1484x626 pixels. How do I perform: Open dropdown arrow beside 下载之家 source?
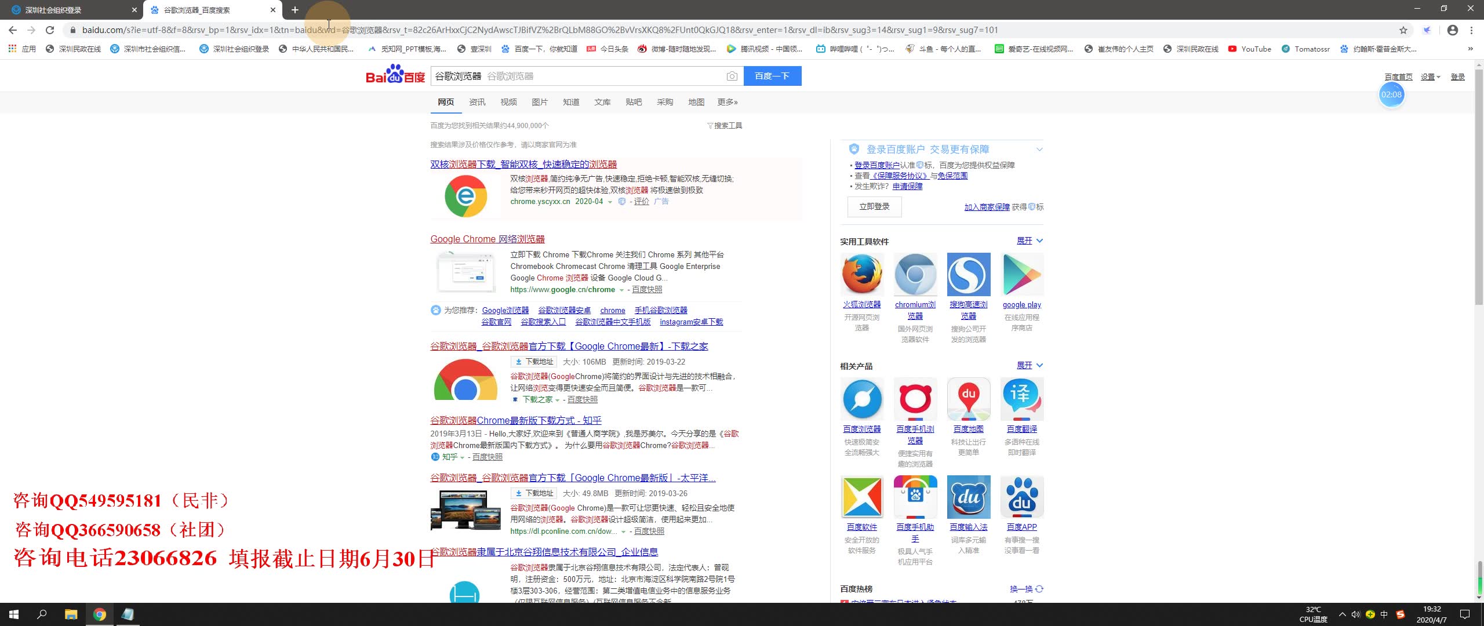coord(558,400)
